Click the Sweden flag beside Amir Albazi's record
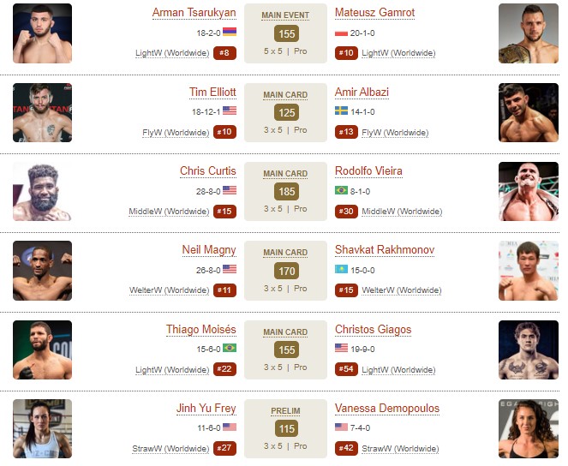Viewport: 568px width, 466px height. click(341, 111)
